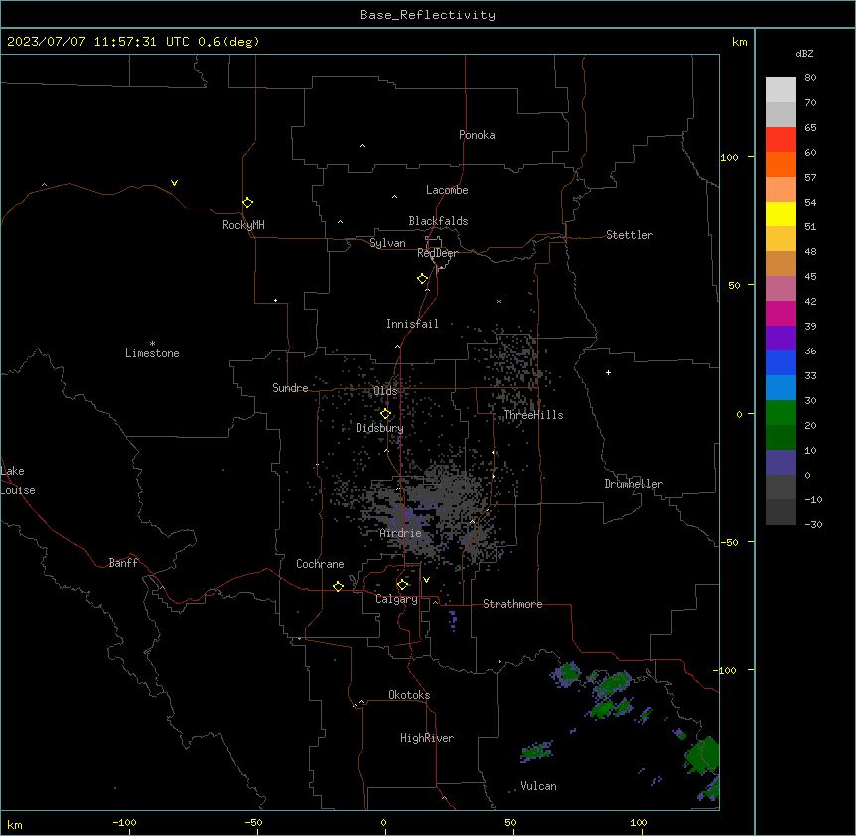The image size is (856, 836).
Task: Click the RockyMH label
Action: 243,225
